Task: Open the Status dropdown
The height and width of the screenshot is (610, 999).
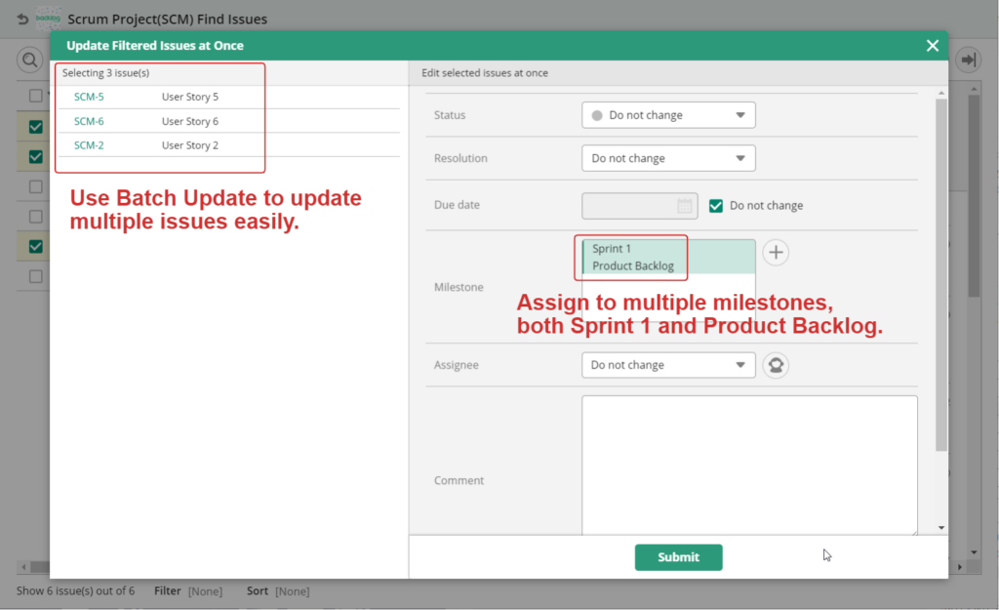Action: 668,115
